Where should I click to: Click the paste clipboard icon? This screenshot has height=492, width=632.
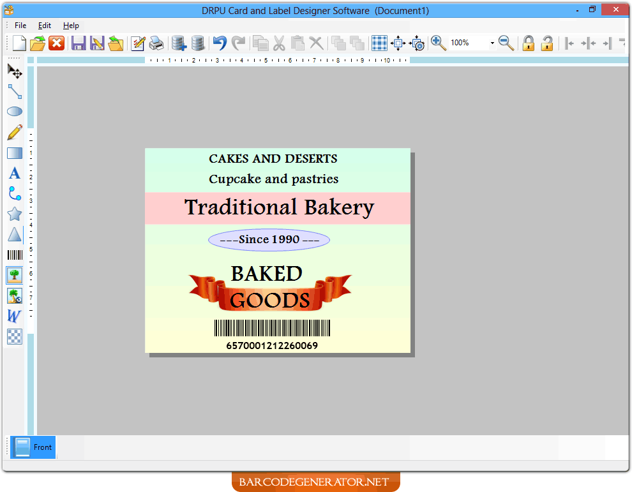tap(297, 43)
